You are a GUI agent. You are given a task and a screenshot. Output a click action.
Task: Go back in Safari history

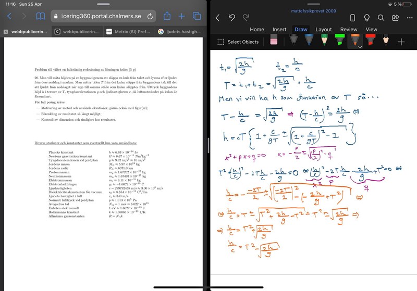pos(9,16)
